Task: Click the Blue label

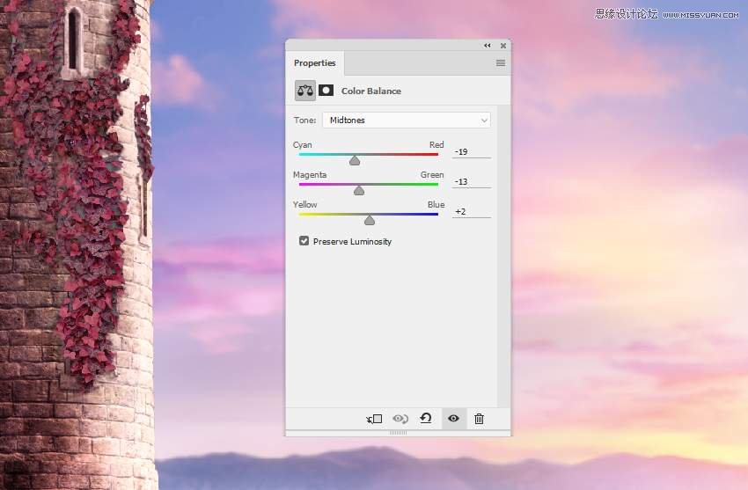Action: 436,204
